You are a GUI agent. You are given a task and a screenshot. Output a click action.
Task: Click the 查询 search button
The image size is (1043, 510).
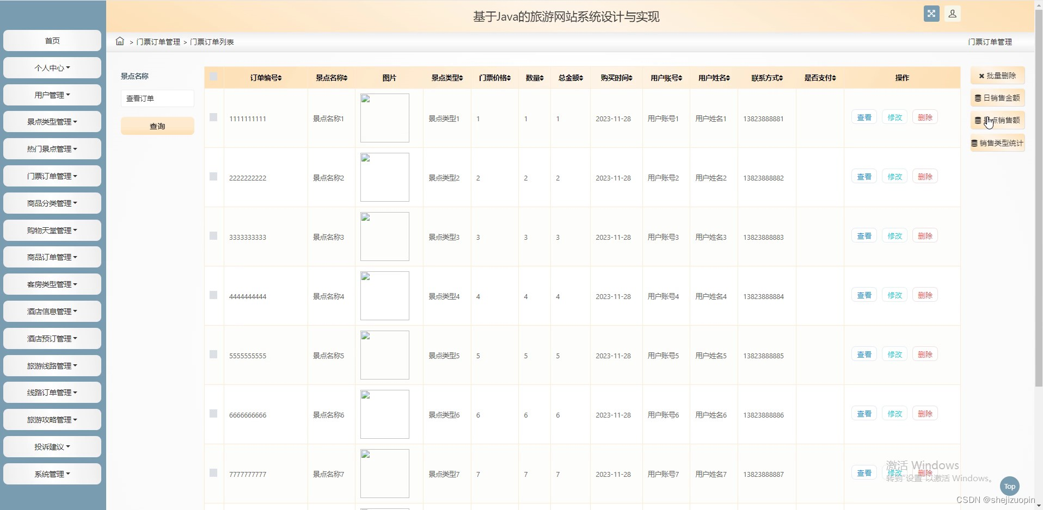point(157,126)
